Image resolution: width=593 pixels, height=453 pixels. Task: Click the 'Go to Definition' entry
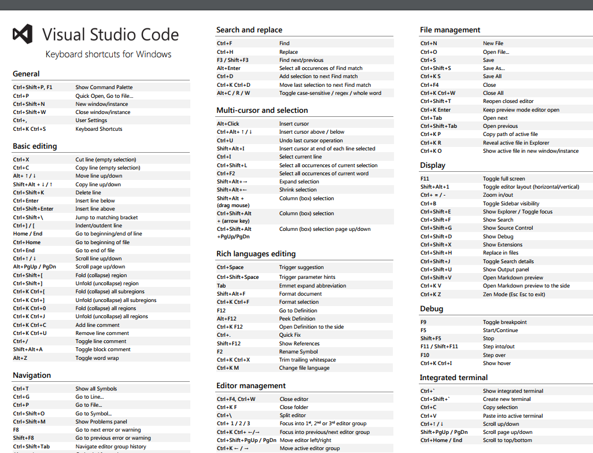(299, 311)
